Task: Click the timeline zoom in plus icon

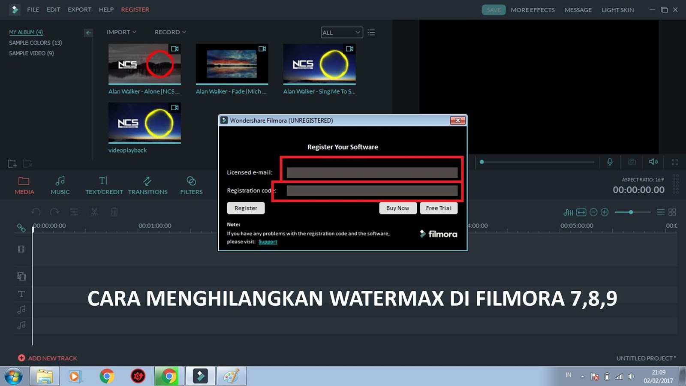Action: (605, 212)
